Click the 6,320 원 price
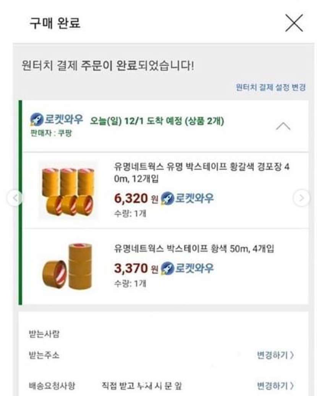Screen dimensions: 317x396 point(136,199)
